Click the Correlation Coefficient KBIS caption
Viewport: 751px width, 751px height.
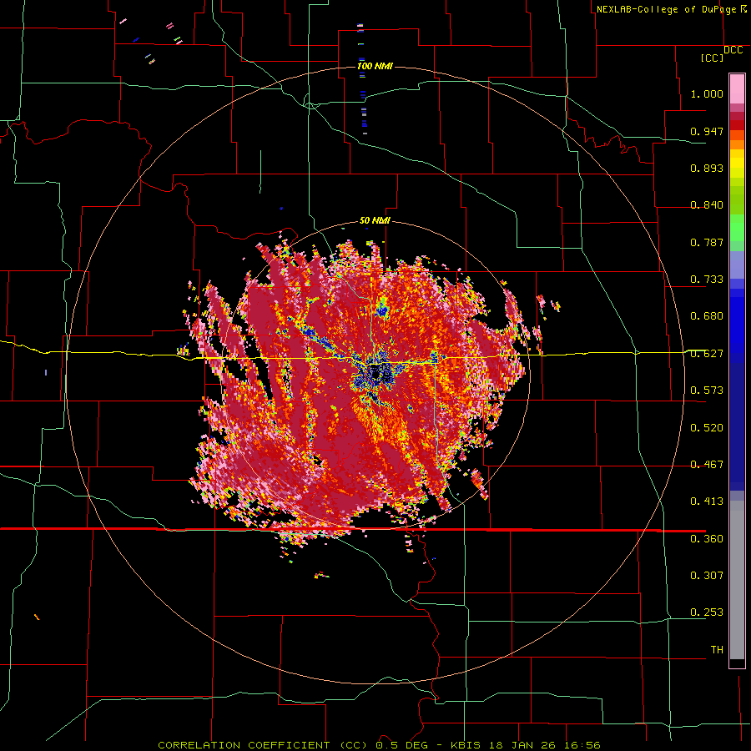(379, 745)
